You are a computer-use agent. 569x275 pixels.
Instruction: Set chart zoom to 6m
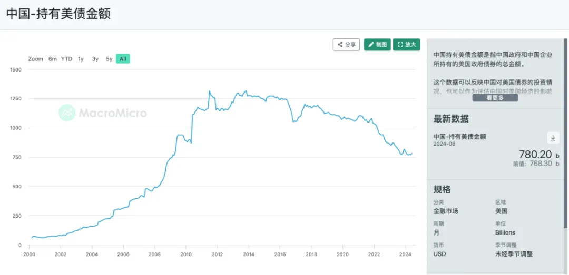[x=53, y=59]
